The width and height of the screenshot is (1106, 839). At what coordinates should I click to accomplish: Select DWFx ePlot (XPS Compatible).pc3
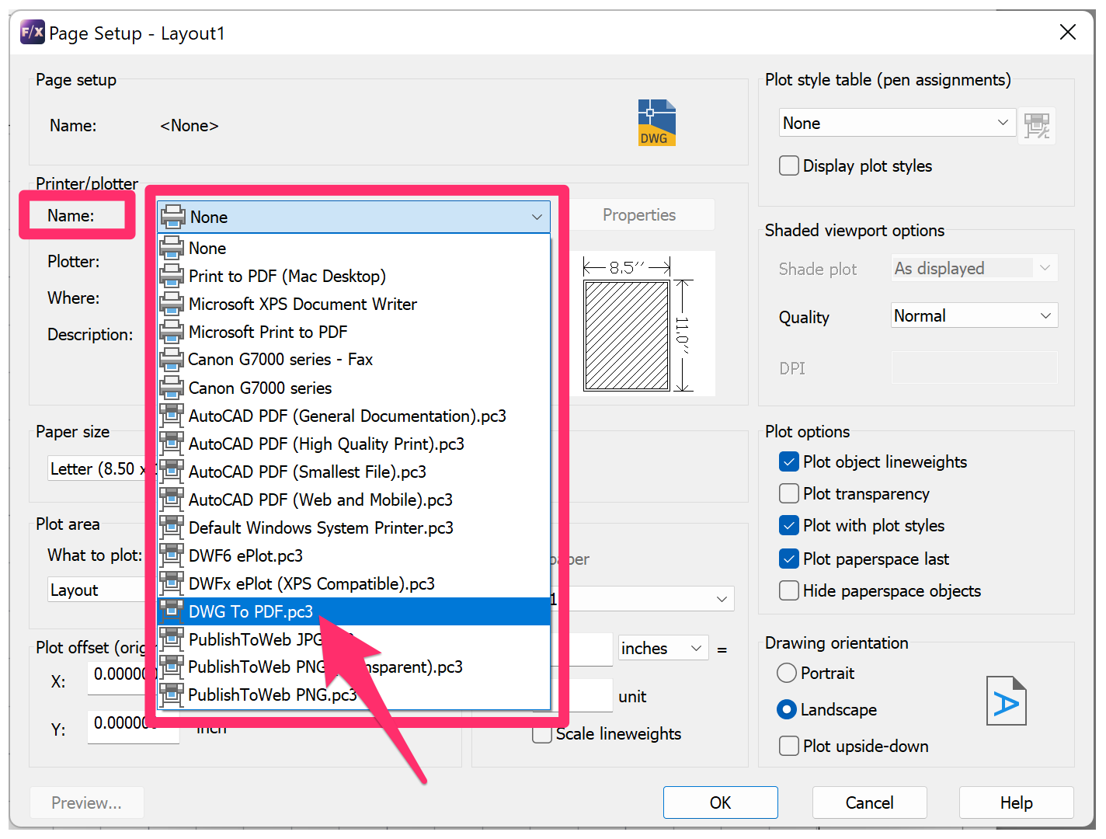pyautogui.click(x=354, y=584)
